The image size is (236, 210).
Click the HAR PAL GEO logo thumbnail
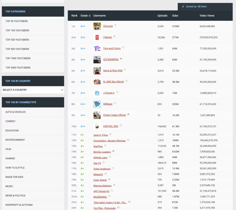pyautogui.click(x=97, y=126)
